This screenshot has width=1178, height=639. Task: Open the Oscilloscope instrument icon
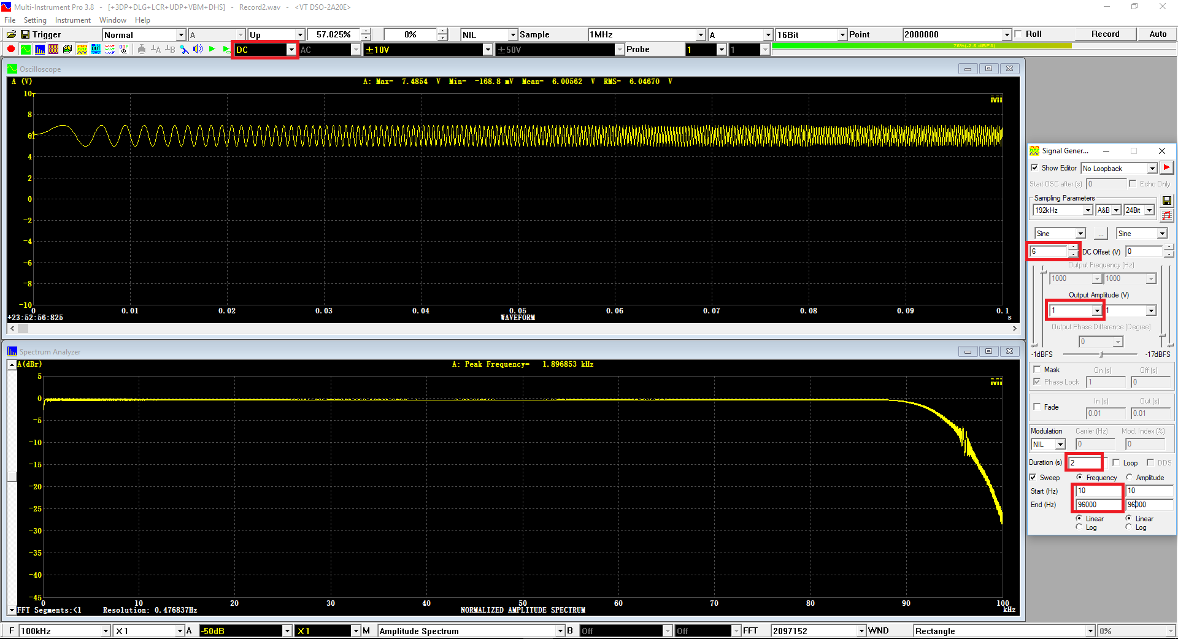click(25, 49)
